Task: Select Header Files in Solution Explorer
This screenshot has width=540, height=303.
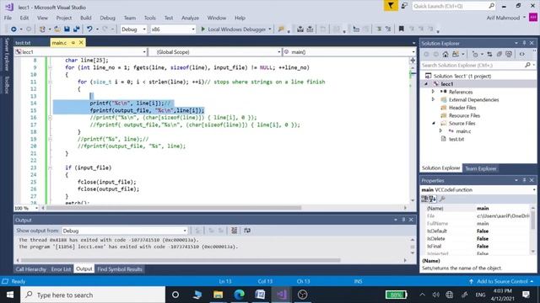Action: pyautogui.click(x=462, y=108)
